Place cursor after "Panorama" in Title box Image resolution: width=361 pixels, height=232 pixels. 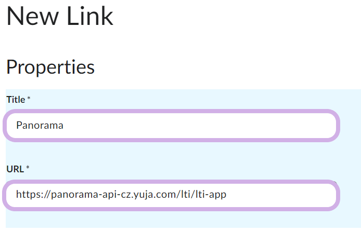(64, 125)
